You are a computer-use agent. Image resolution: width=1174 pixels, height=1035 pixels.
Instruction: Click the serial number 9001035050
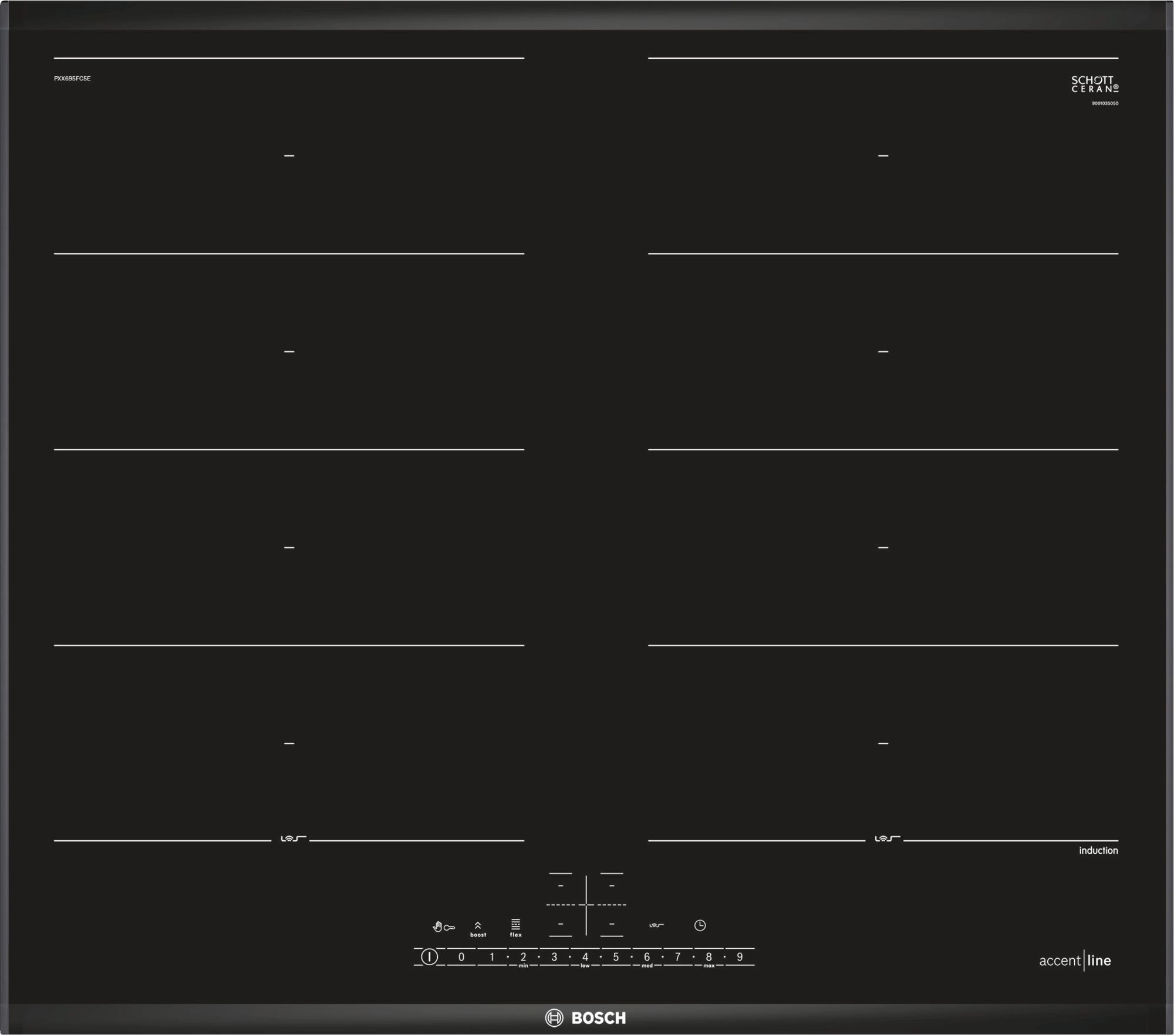(x=1105, y=103)
